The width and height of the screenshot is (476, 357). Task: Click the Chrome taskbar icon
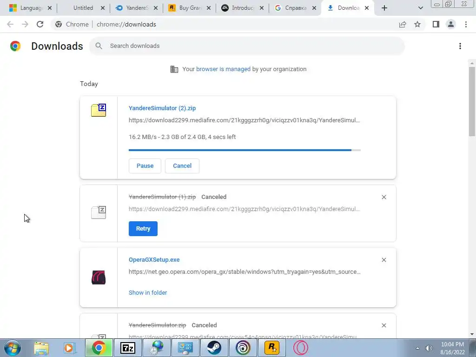point(99,348)
